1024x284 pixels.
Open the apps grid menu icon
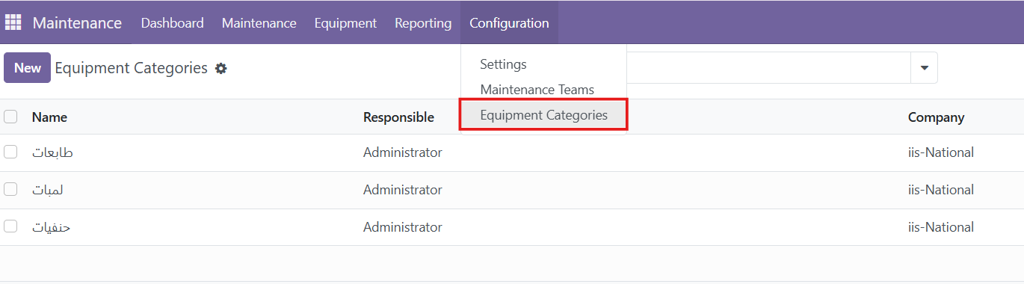tap(13, 22)
